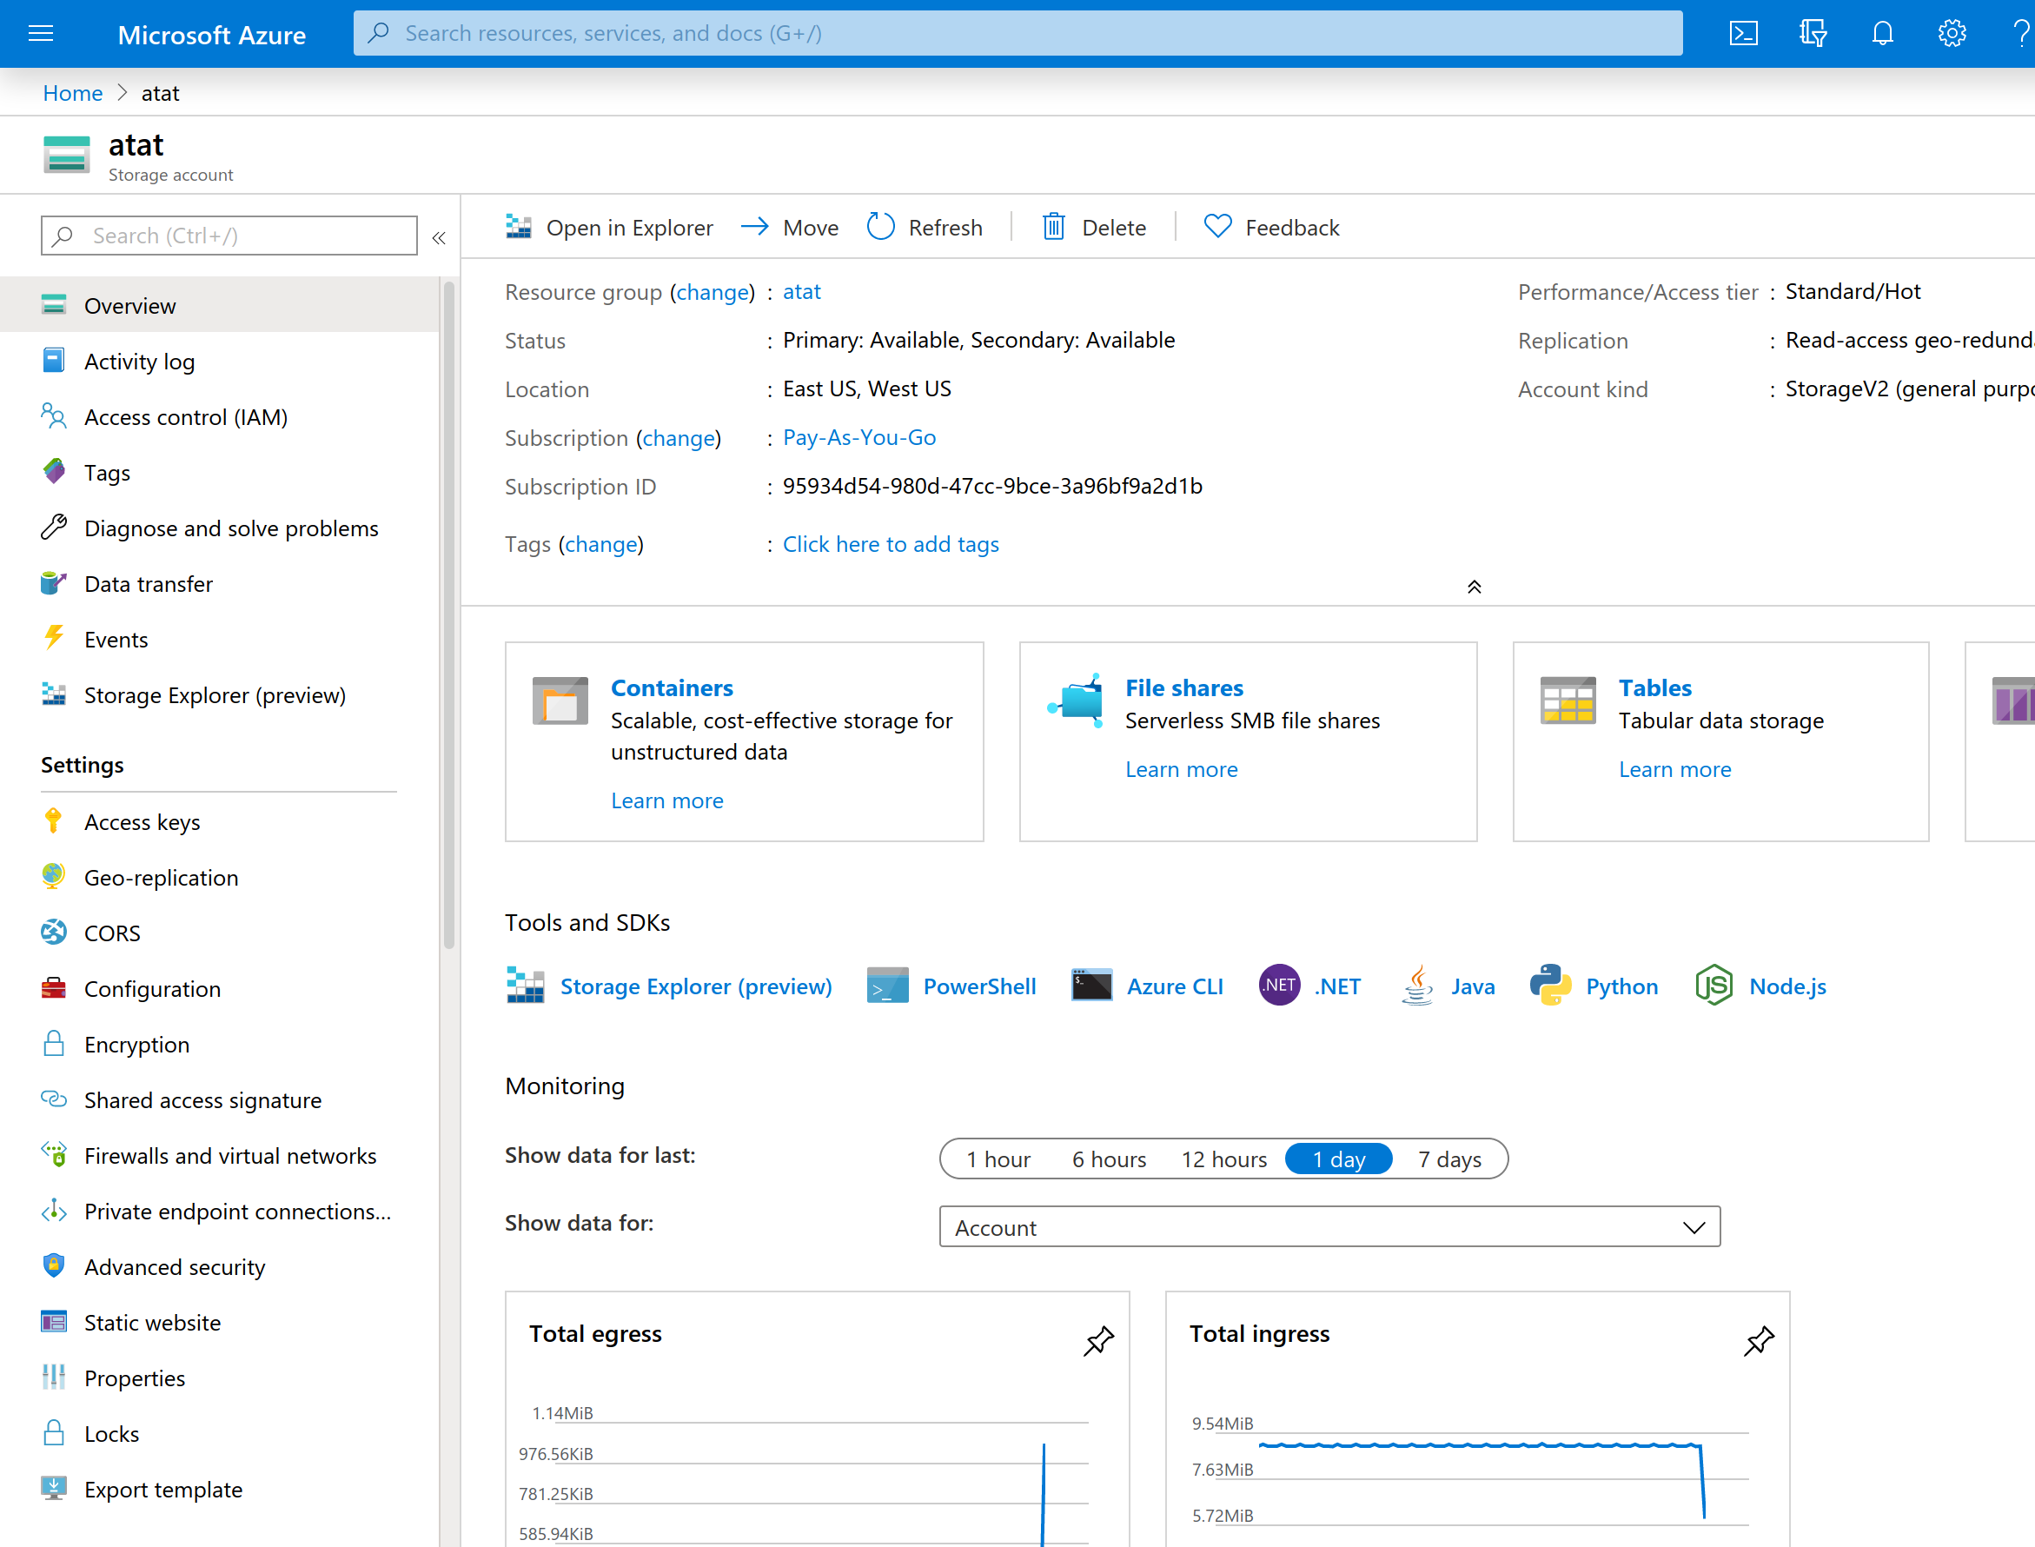Viewport: 2035px width, 1547px height.
Task: Collapse the essentials section chevron
Action: coord(1475,587)
